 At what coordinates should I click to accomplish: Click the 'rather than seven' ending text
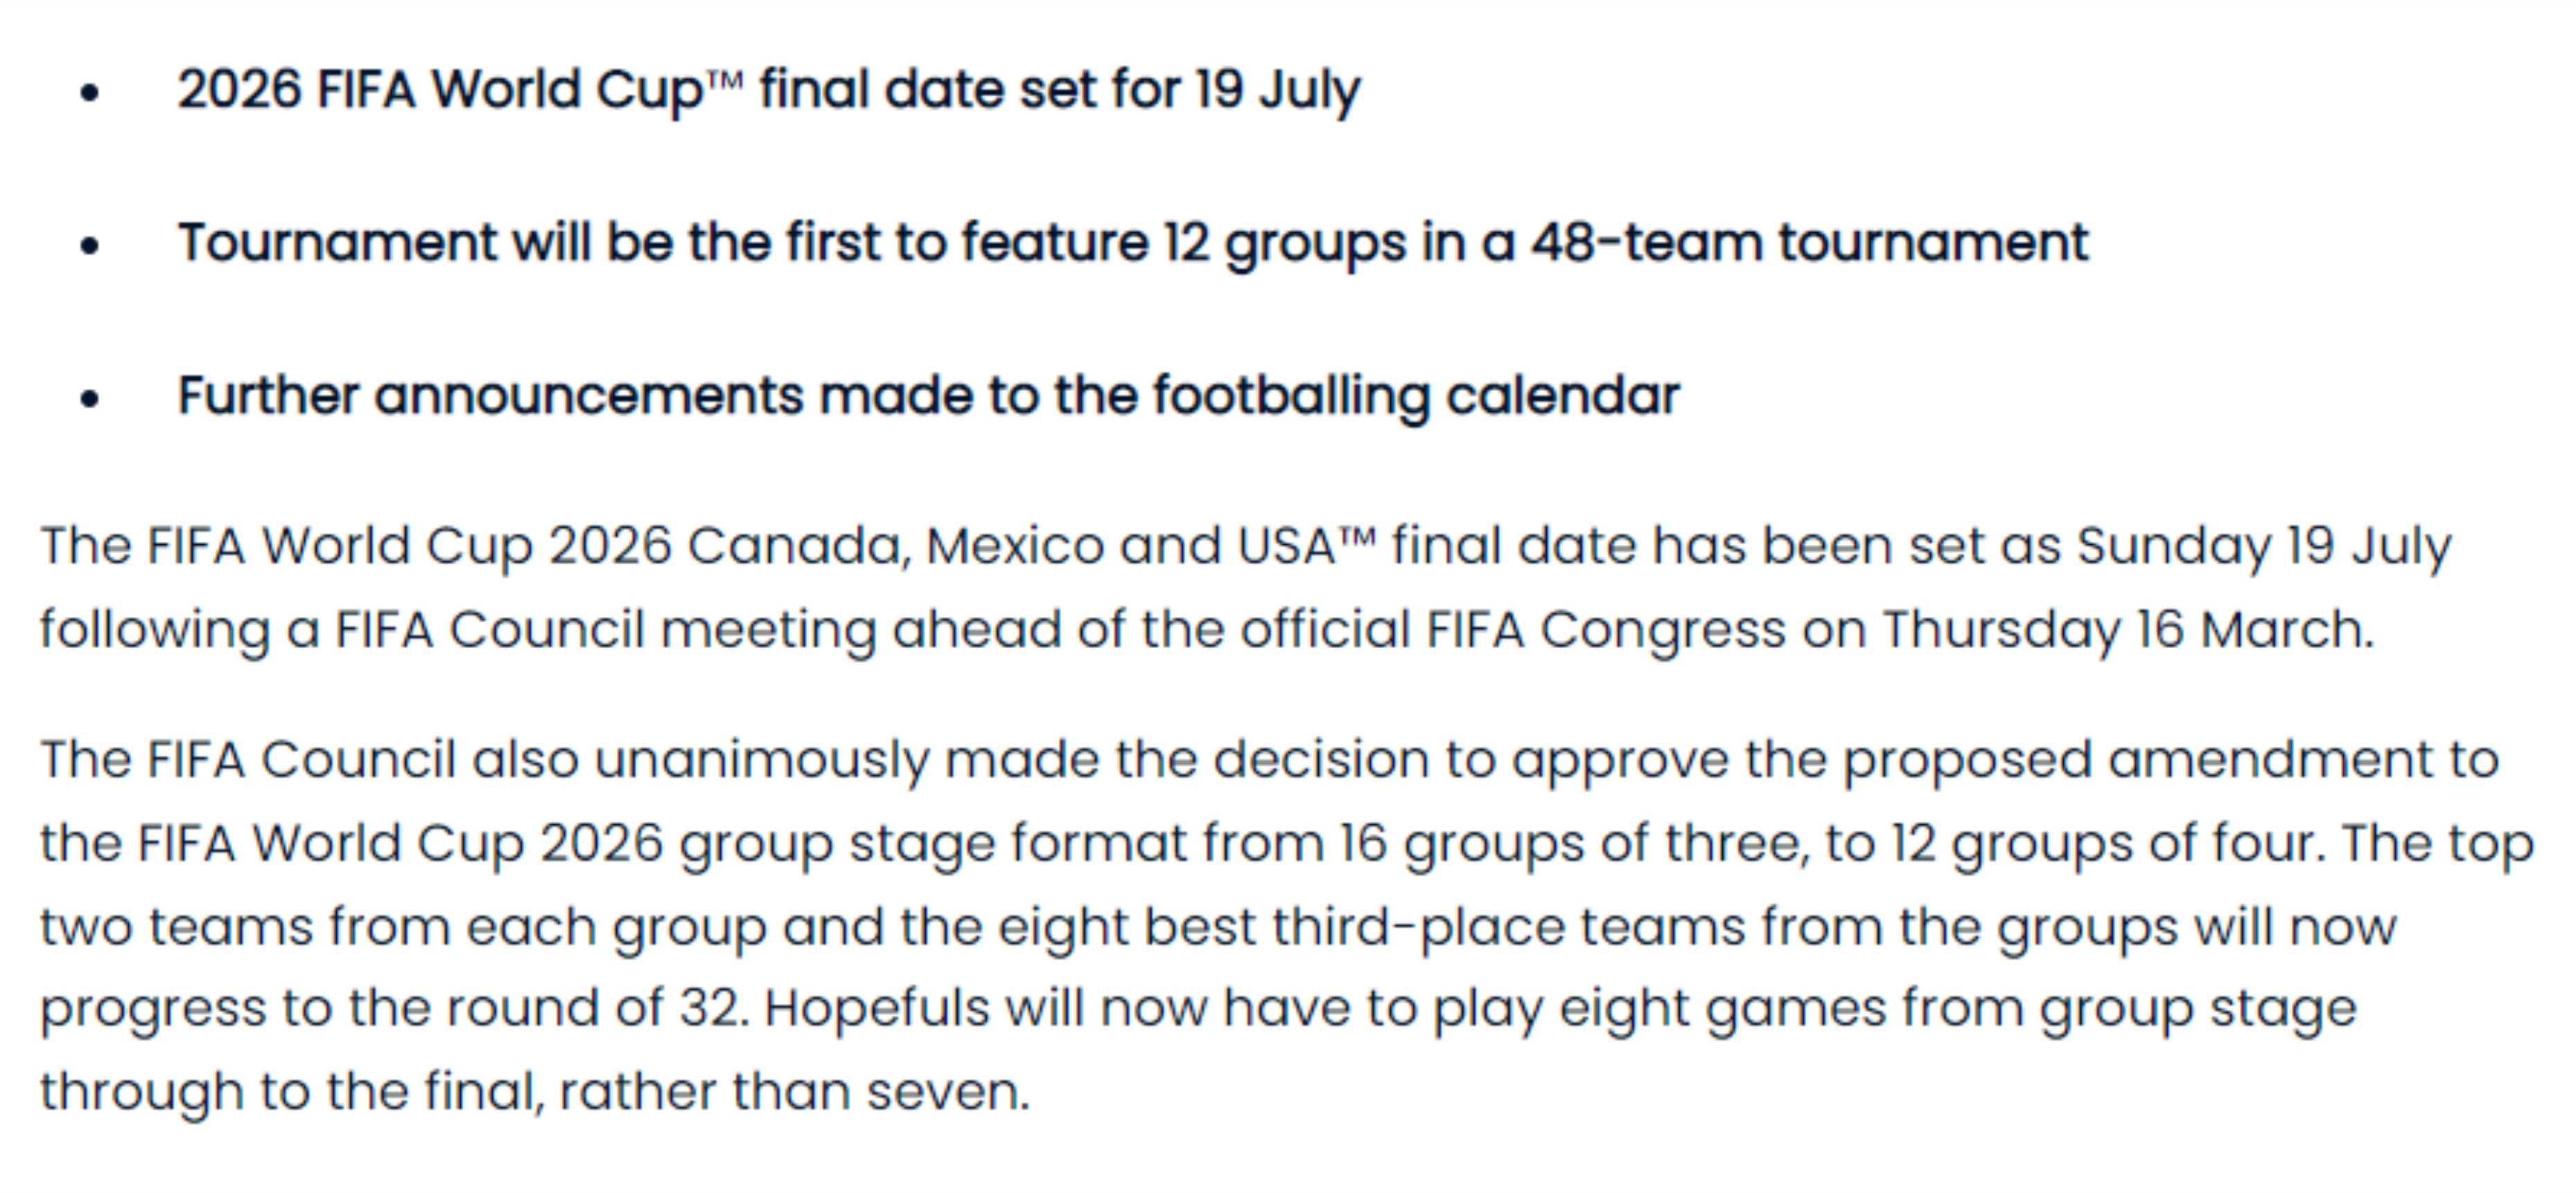point(795,1093)
